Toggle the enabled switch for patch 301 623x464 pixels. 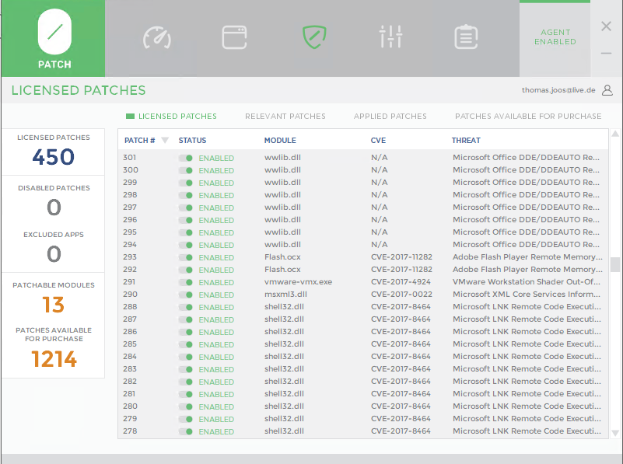(186, 158)
